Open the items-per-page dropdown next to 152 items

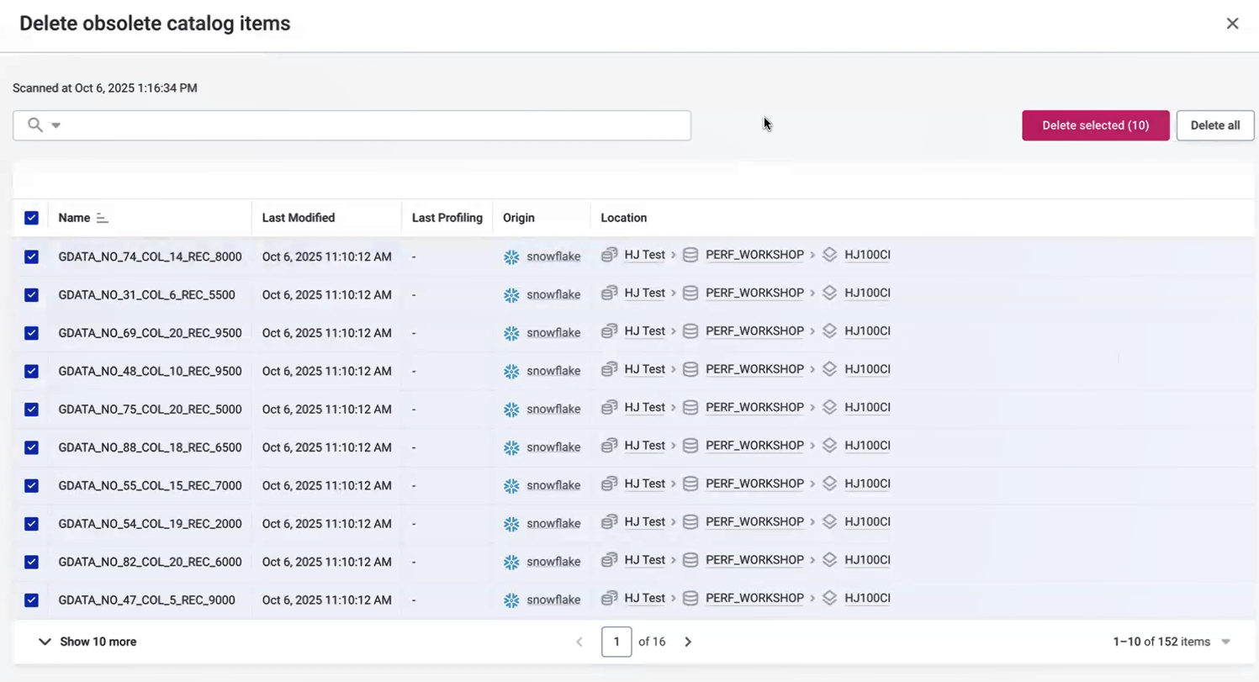(1225, 642)
